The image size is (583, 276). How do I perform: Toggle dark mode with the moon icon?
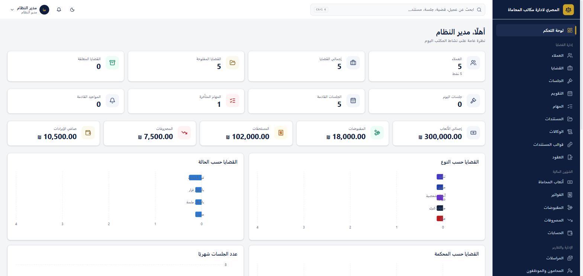point(72,10)
